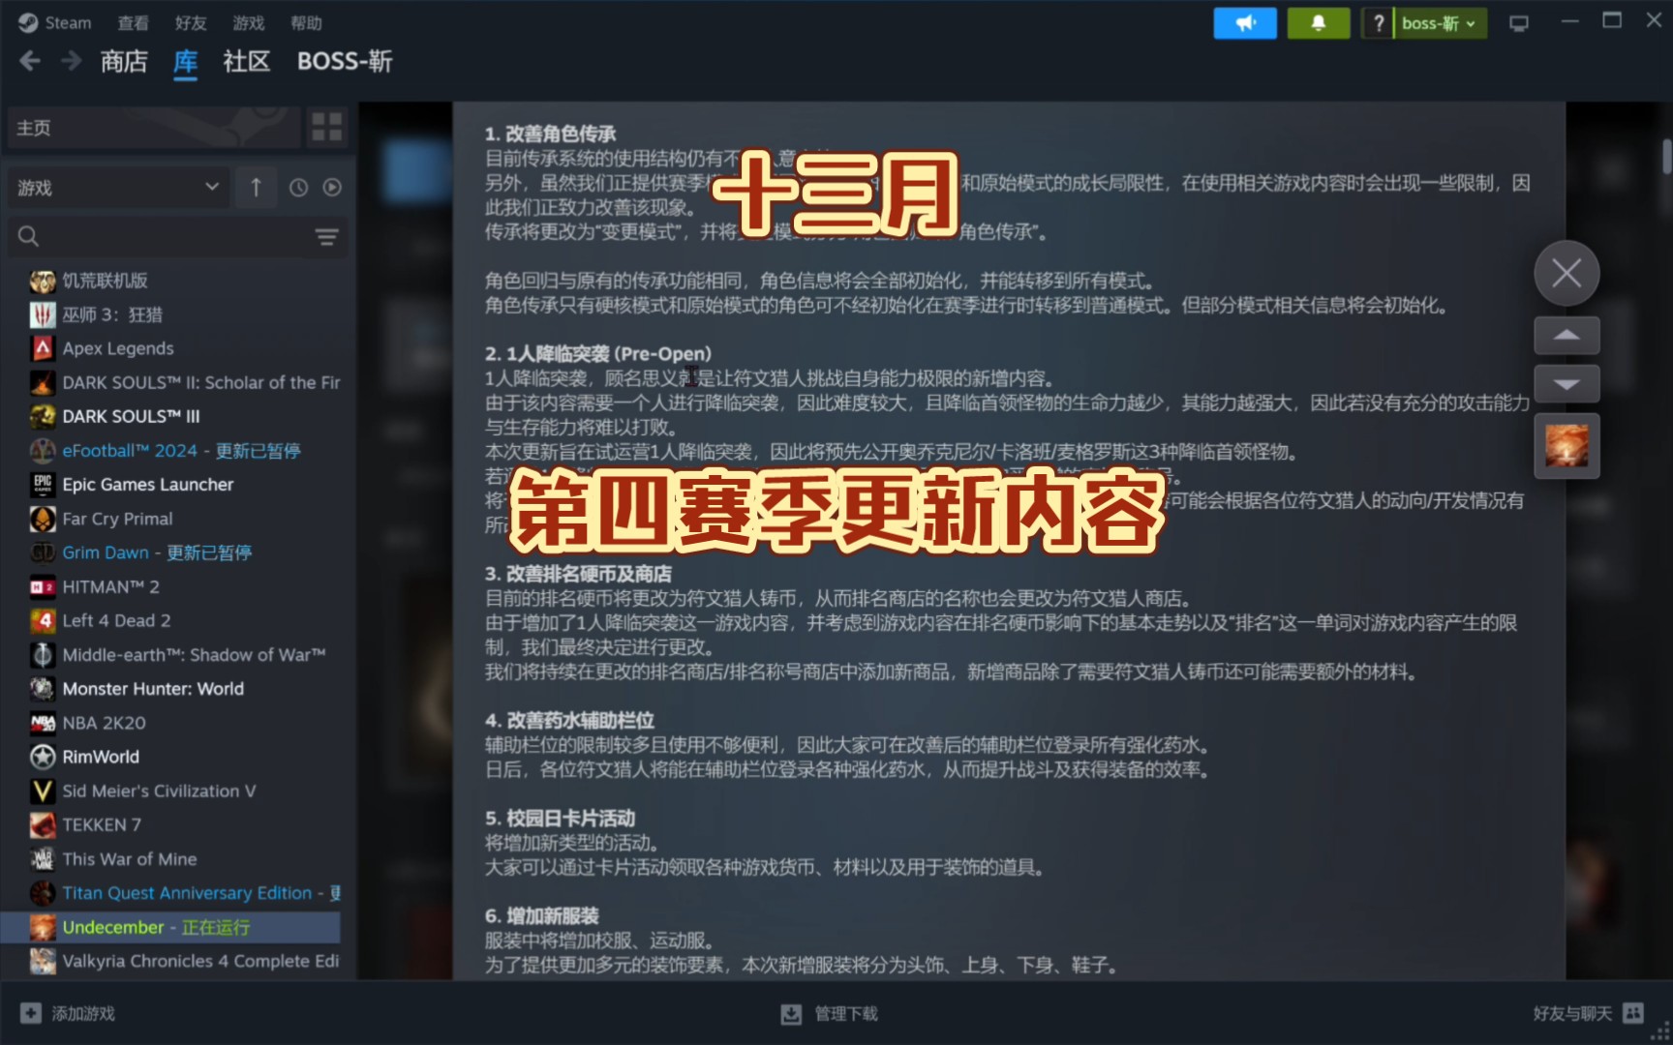
Task: Go forward with the right arrow
Action: [72, 61]
